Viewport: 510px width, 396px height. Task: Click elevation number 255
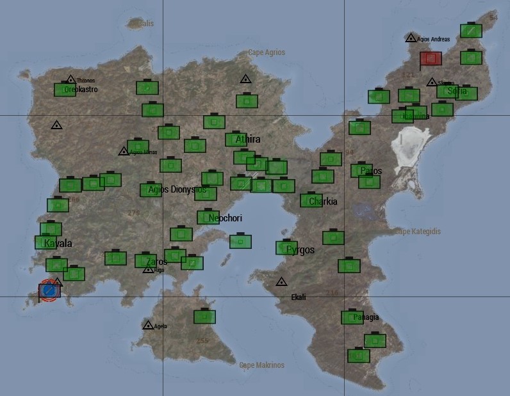pos(202,341)
